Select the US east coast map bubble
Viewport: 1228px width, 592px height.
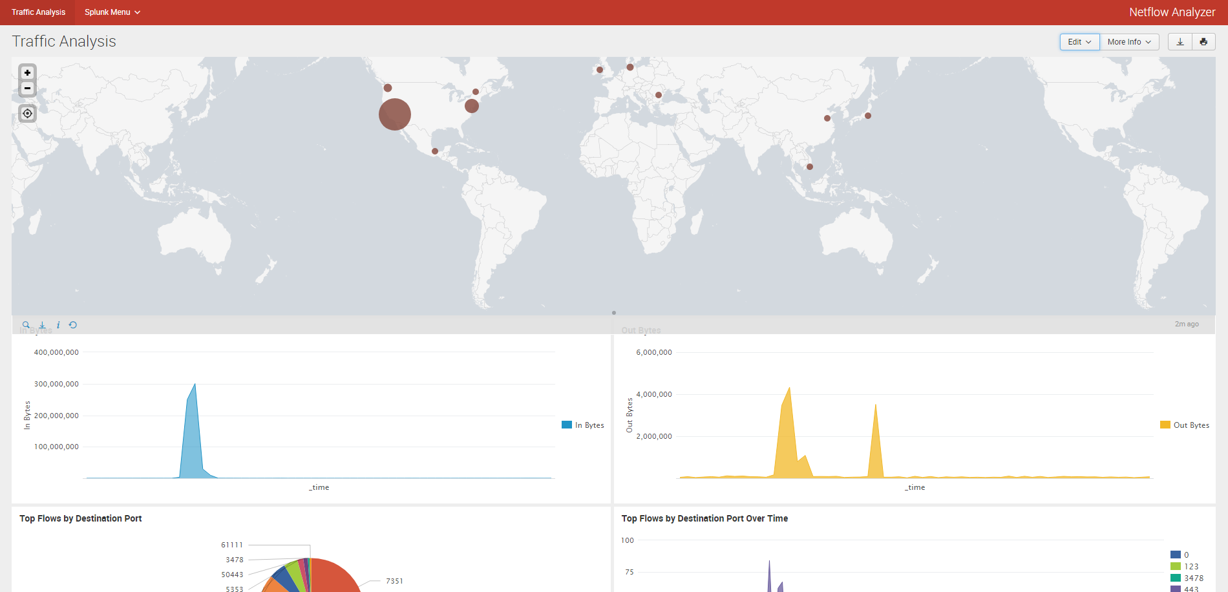472,106
